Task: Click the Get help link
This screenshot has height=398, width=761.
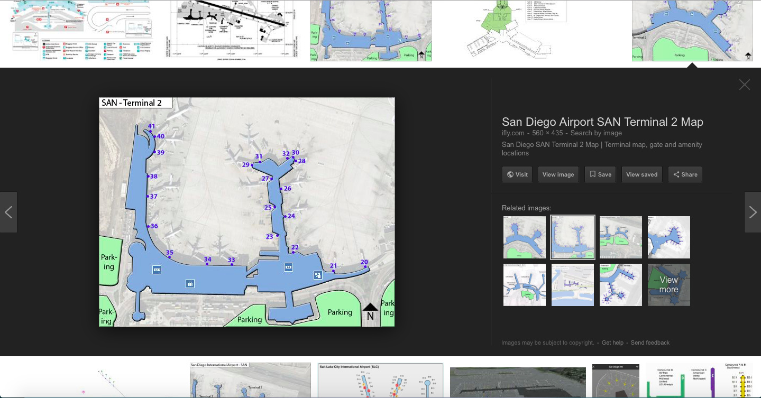Action: point(612,343)
